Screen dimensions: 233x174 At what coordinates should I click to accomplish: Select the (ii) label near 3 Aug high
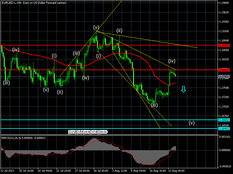coord(119,30)
